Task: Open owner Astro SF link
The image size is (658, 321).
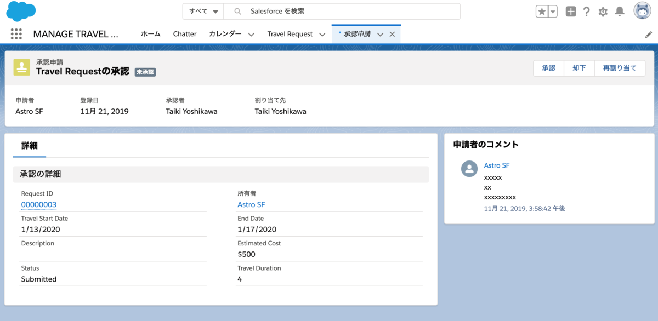Action: coord(252,205)
